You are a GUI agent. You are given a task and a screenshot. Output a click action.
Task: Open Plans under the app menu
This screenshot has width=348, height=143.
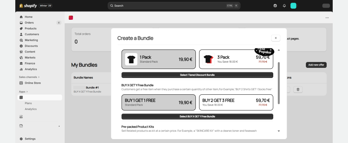(x=28, y=103)
